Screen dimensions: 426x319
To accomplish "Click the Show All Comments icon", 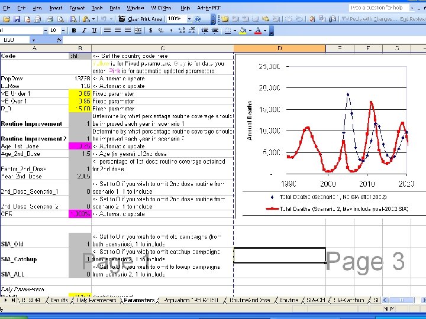I will coord(266,19).
